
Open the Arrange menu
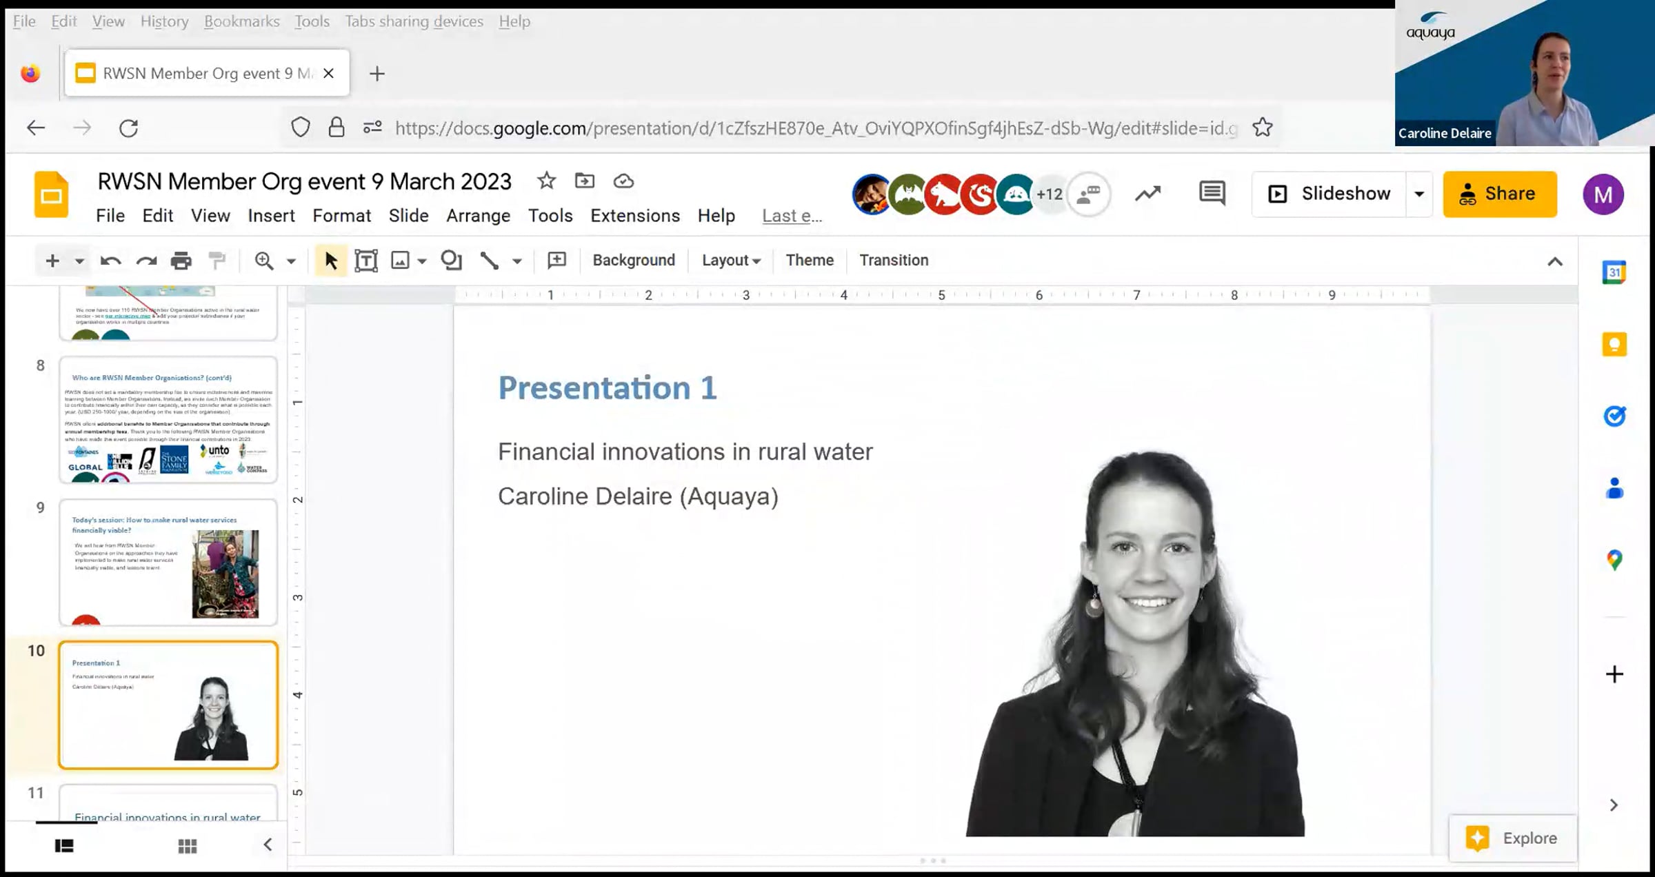click(x=478, y=216)
